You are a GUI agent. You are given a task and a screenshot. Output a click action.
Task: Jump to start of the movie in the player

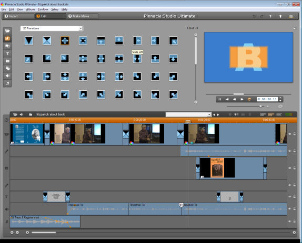click(x=227, y=99)
